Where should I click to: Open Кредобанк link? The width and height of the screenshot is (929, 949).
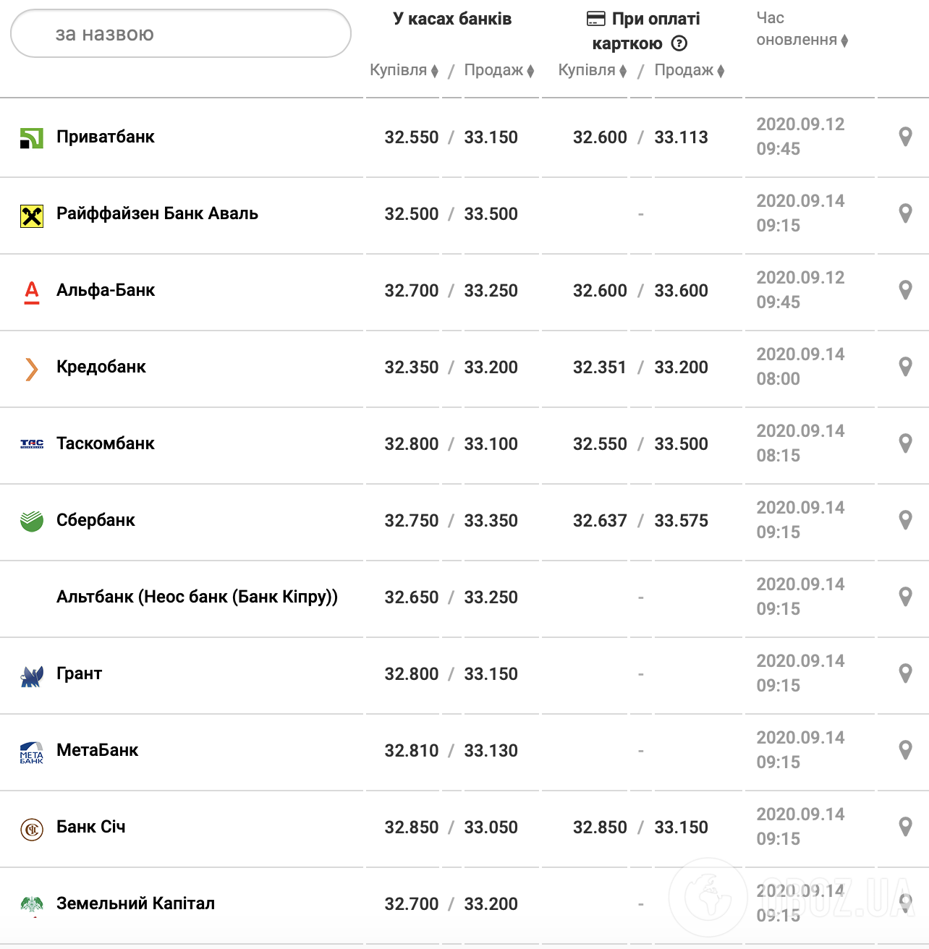coord(101,367)
